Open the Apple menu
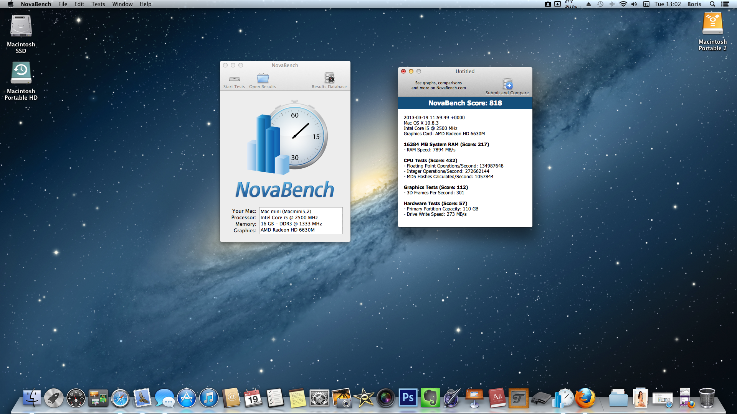The width and height of the screenshot is (737, 414). [x=10, y=4]
